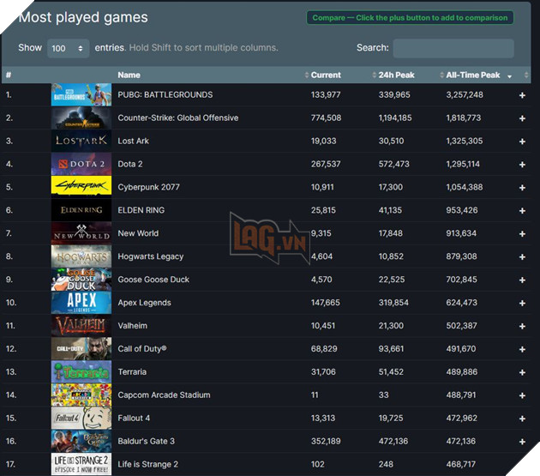Open Goose Goose Duck game link
This screenshot has width=540, height=476.
153,280
